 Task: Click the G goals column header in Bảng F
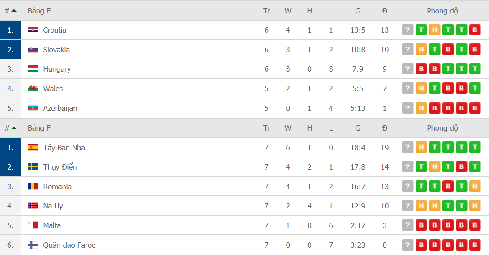point(358,128)
